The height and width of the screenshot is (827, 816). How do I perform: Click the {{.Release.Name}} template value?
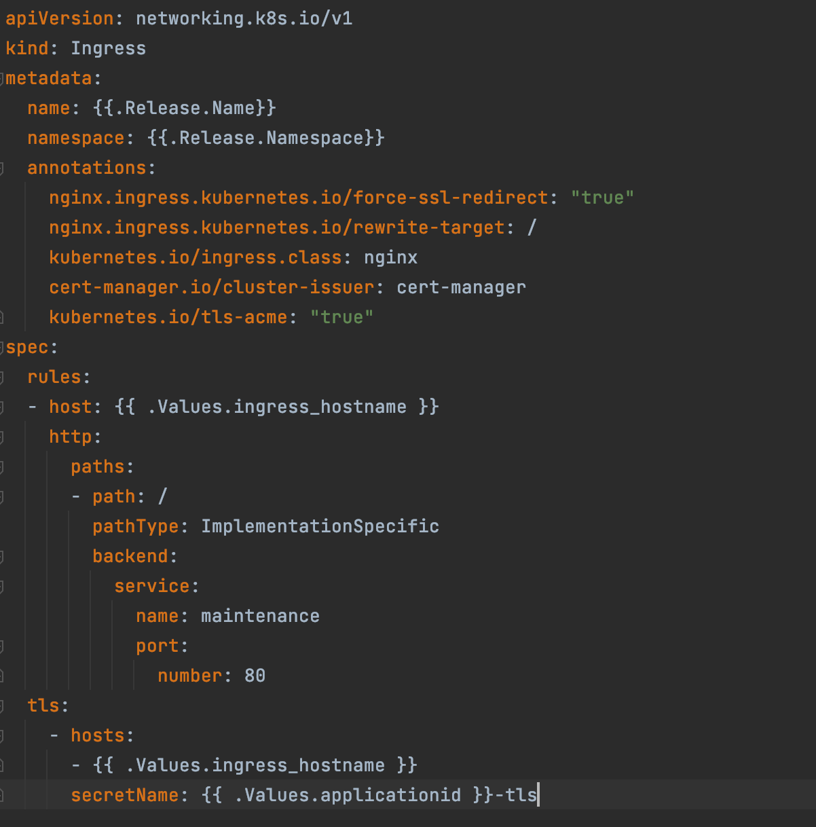[184, 108]
